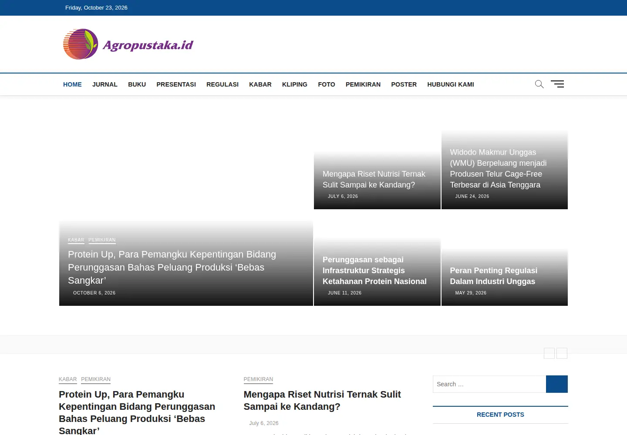This screenshot has width=627, height=435.
Task: Open the POSTER menu item
Action: pos(404,84)
